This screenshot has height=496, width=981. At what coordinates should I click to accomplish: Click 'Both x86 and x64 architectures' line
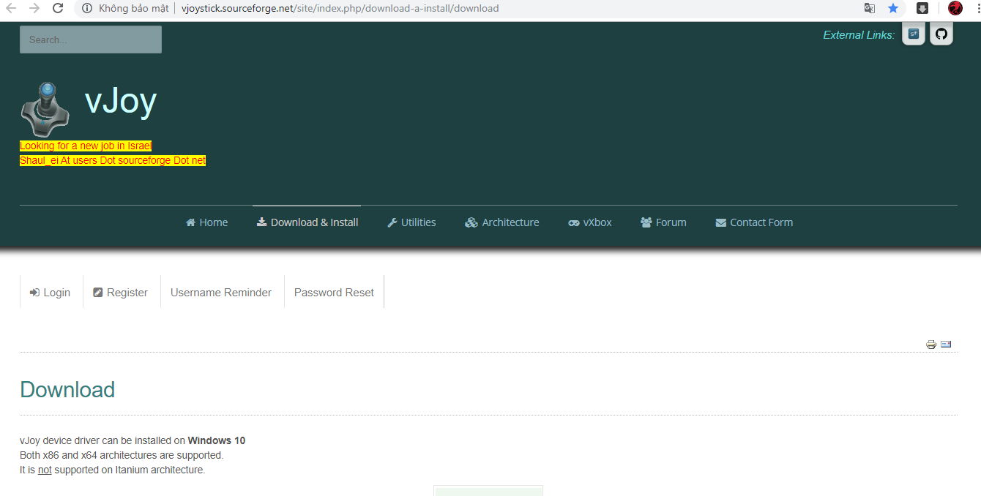[x=122, y=455]
